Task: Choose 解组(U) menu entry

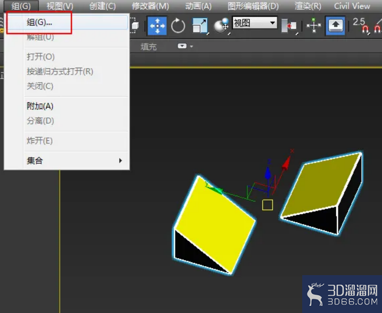Action: [67, 37]
